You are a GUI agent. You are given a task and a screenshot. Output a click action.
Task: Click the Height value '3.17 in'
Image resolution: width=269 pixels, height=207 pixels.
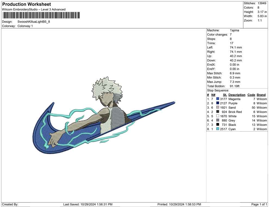click(x=262, y=12)
